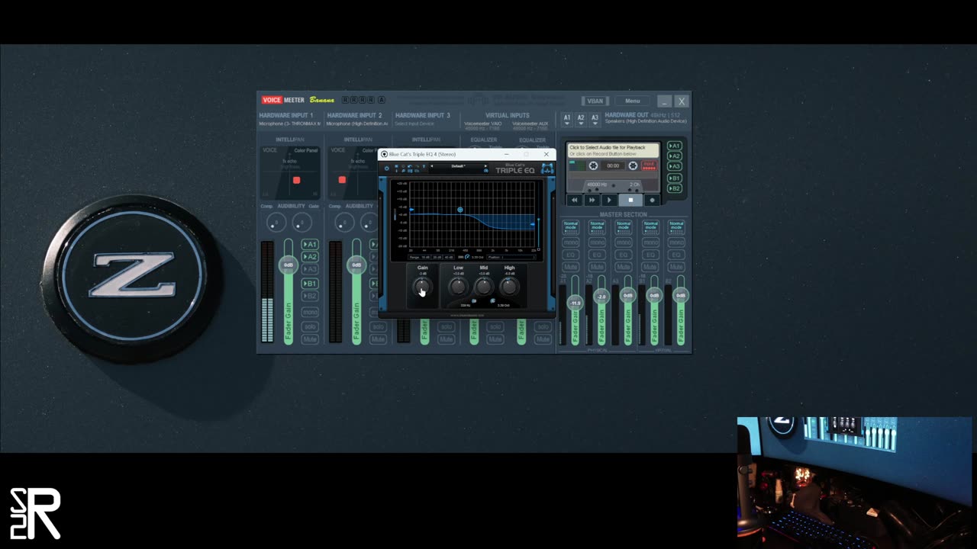
Task: Open the A1 hardware out device dropdown
Action: pos(568,119)
